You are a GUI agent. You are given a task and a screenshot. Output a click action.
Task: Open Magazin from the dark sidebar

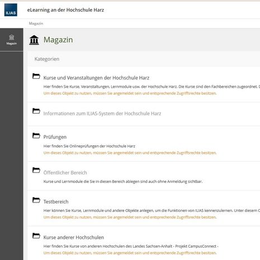point(12,40)
